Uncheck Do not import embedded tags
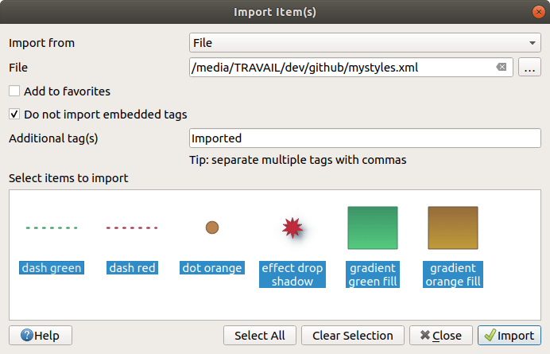 click(14, 114)
